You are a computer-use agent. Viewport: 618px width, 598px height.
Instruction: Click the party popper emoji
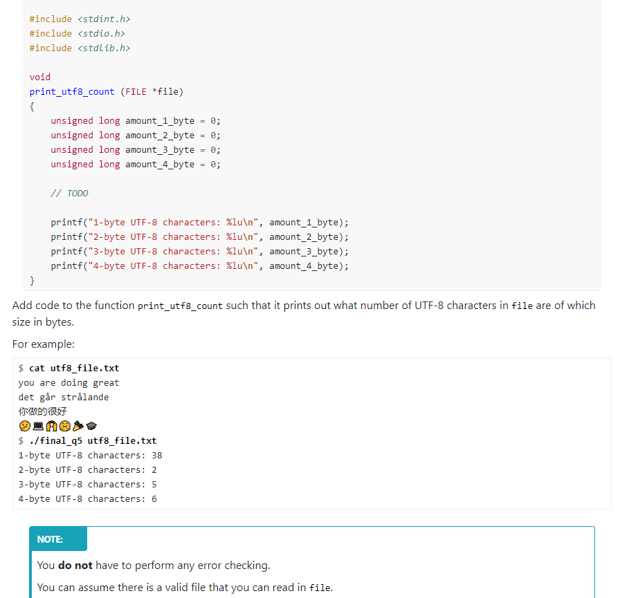coord(78,426)
